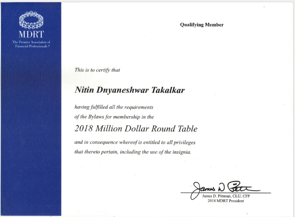Select the 'Premier Association of Financial Professionals' tagline
Screen dimensions: 295x217
[x=31, y=45]
